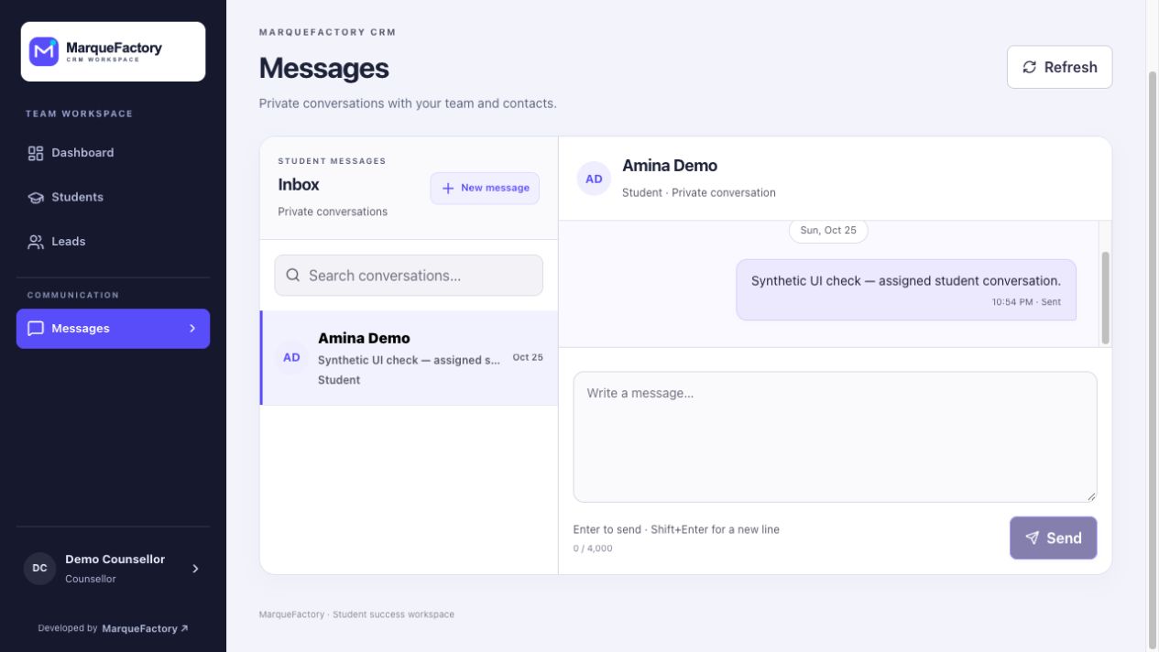Click the AD avatar in inbox list
This screenshot has width=1159, height=652.
[291, 357]
